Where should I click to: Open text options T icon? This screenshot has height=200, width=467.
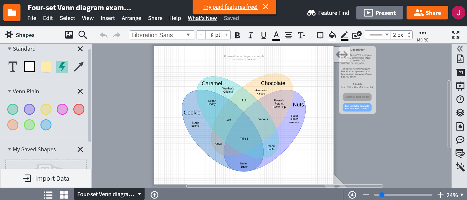click(301, 35)
